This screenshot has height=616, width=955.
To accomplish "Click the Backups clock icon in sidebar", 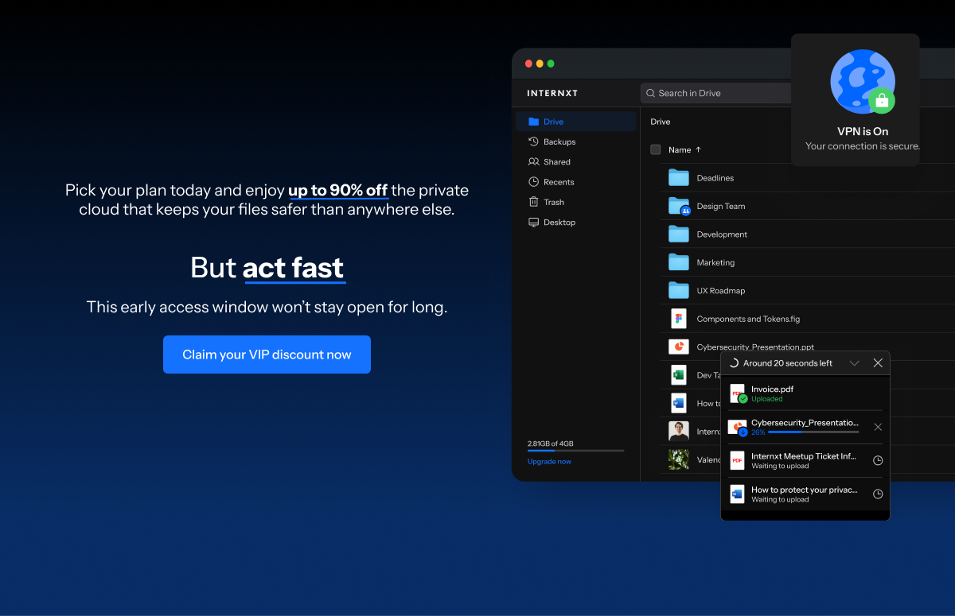I will point(533,141).
